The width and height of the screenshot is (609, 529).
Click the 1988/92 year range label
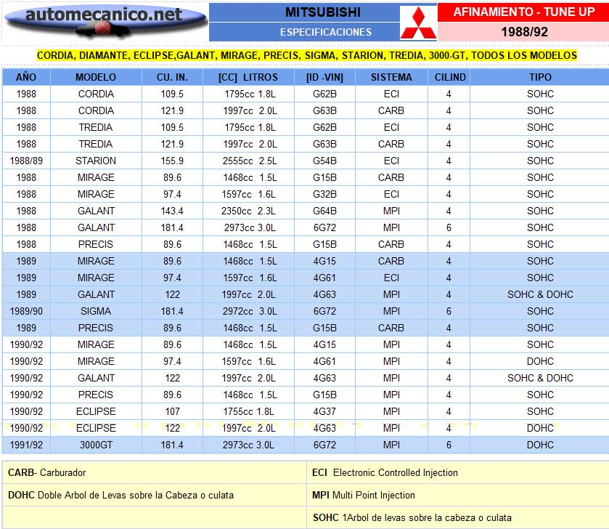(x=524, y=32)
